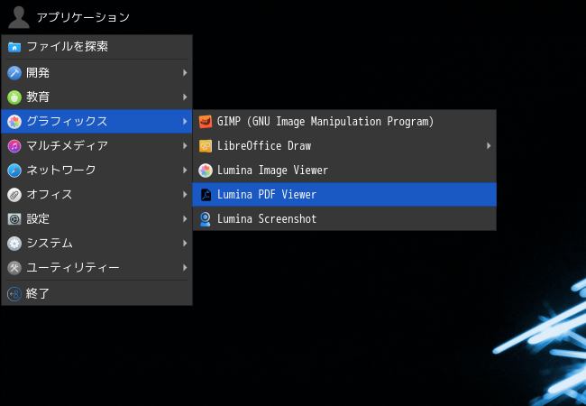Open ファイルを探索 menu entry
Screen dimensions: 586x406
pyautogui.click(x=96, y=47)
